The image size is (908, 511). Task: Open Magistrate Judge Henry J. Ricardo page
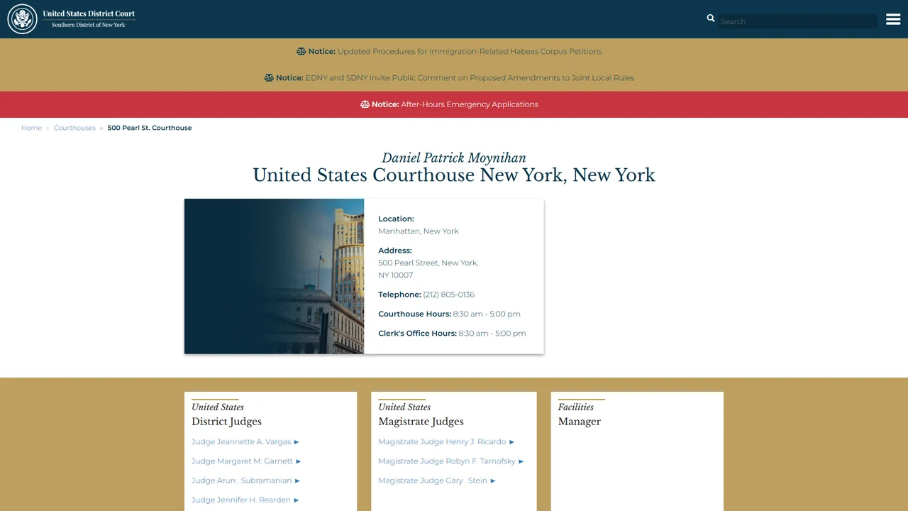446,441
